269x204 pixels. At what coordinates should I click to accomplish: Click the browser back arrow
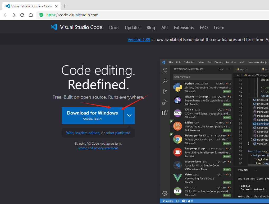point(5,15)
